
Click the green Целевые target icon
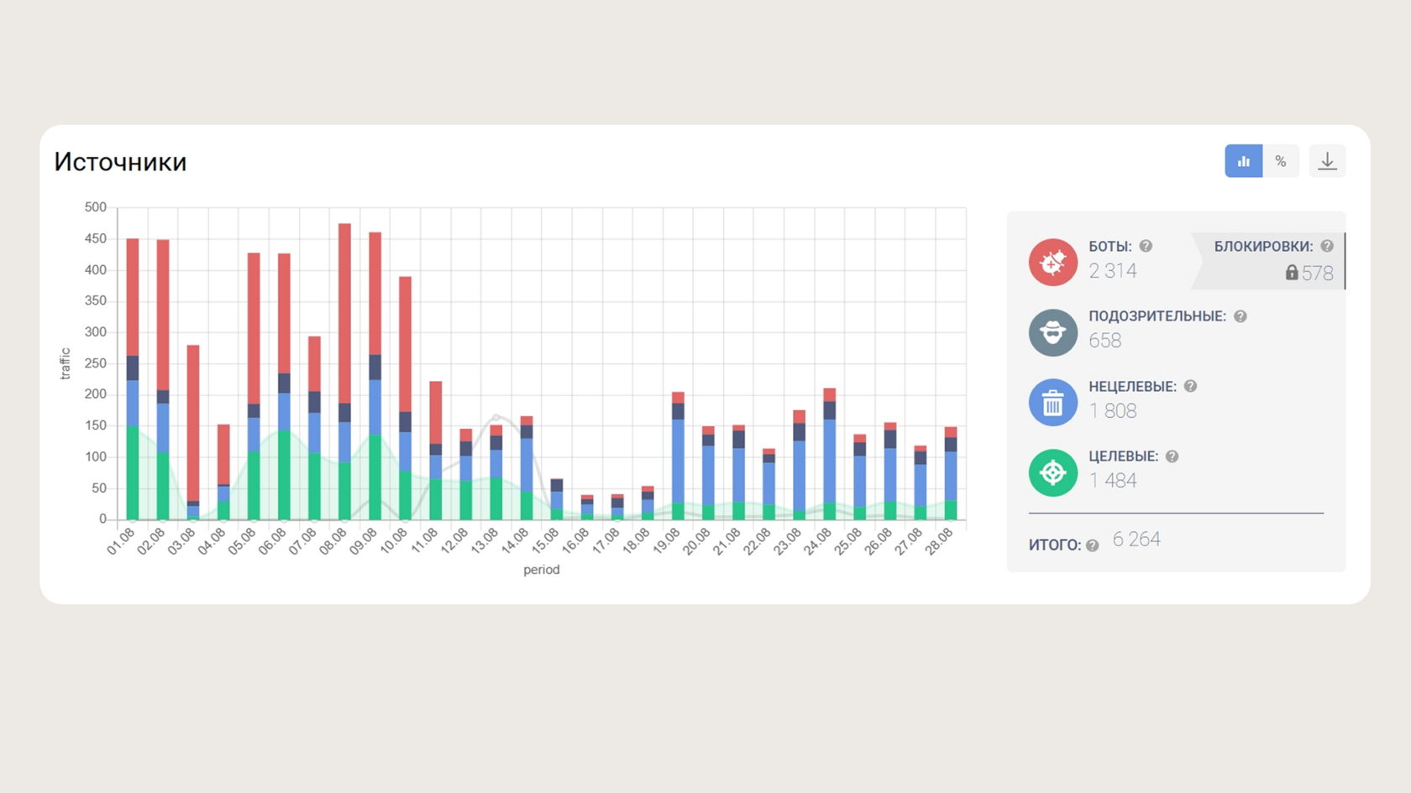pyautogui.click(x=1052, y=472)
